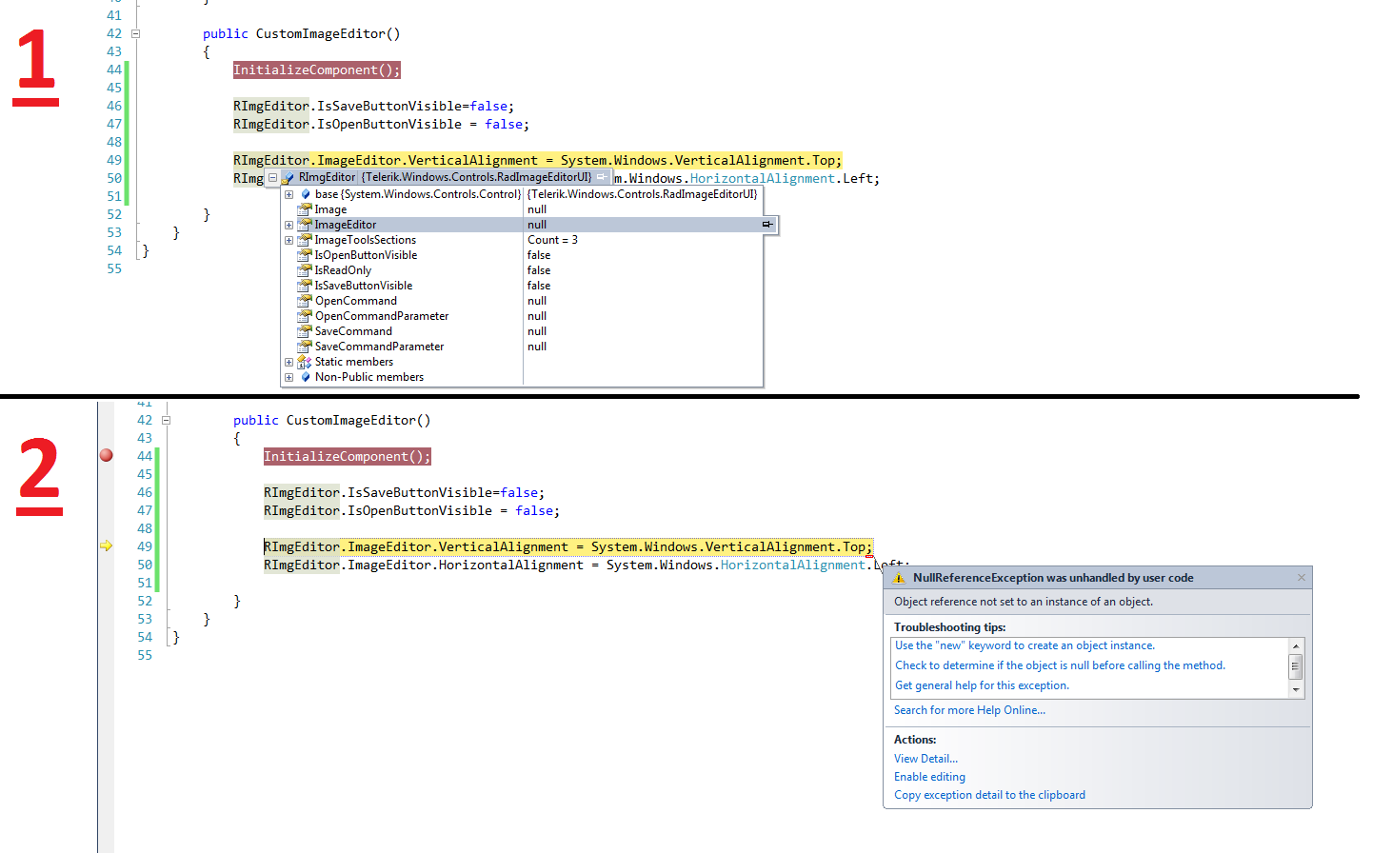Click the RImgEditor variable icon in datatip header
This screenshot has height=853, width=1373.
tap(289, 177)
